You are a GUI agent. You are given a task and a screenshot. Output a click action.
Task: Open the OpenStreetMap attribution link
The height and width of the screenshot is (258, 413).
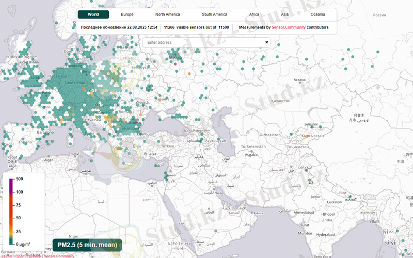click(28, 256)
